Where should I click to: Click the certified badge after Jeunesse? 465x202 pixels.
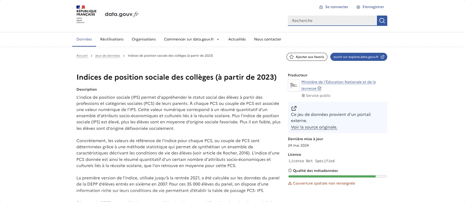[x=320, y=88]
